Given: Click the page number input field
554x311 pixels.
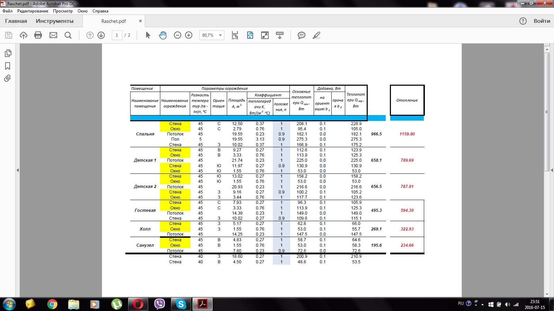Looking at the screenshot, I should [x=117, y=35].
